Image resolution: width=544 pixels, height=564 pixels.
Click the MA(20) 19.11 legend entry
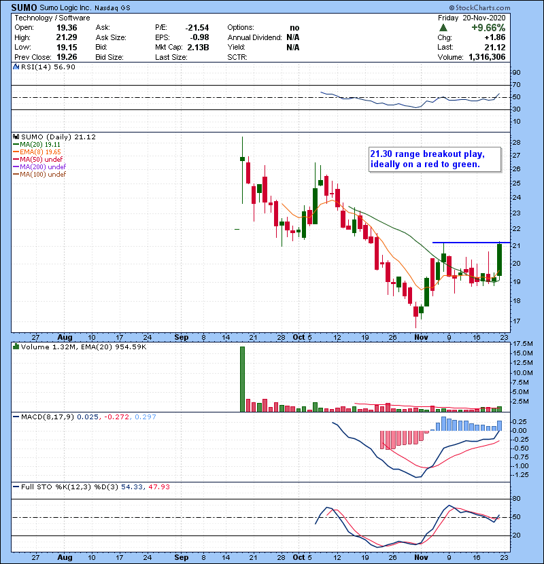click(x=37, y=145)
